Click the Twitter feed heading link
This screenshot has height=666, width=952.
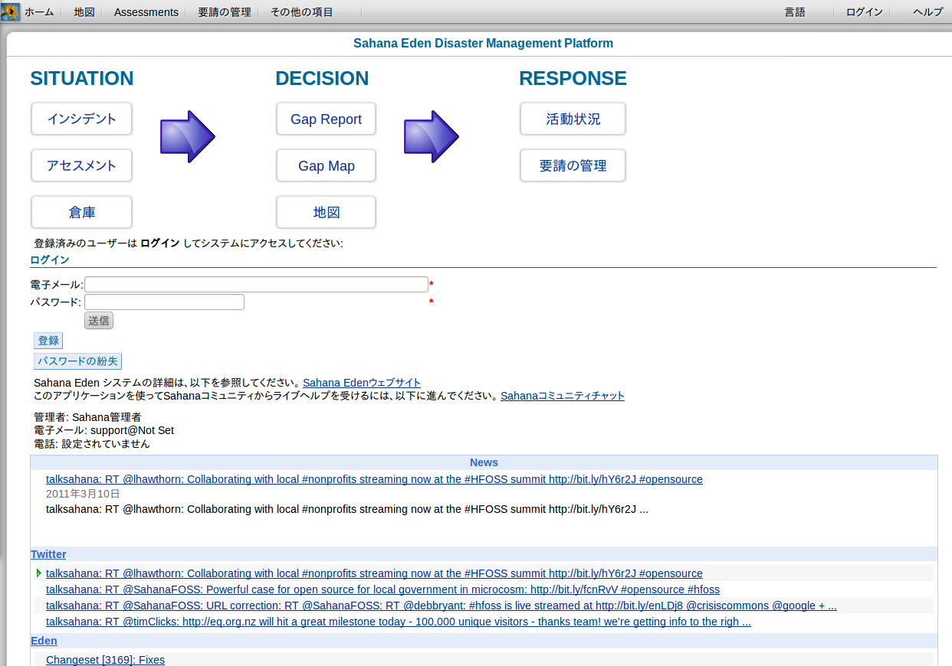(48, 554)
